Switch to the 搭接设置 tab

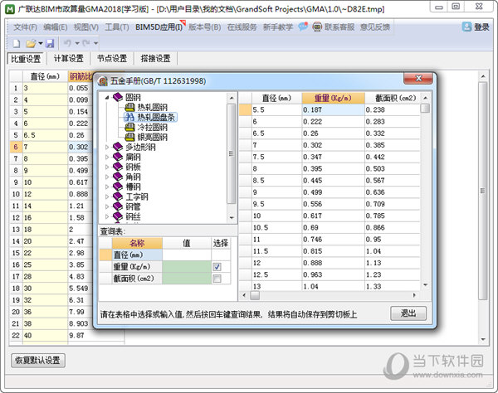point(156,58)
